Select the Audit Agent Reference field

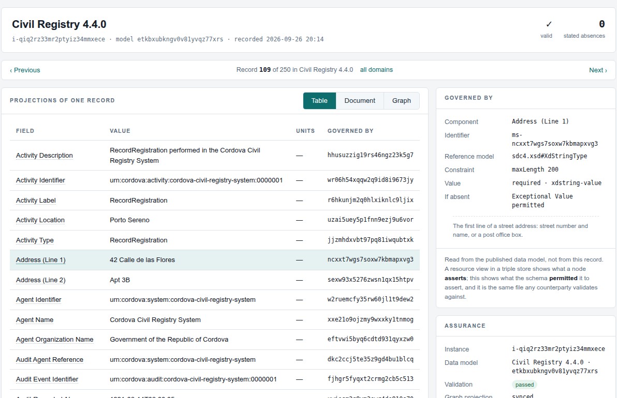pos(50,360)
